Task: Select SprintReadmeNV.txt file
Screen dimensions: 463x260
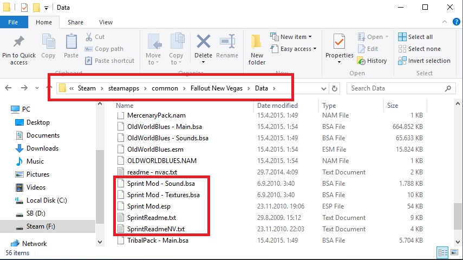Action: click(156, 229)
